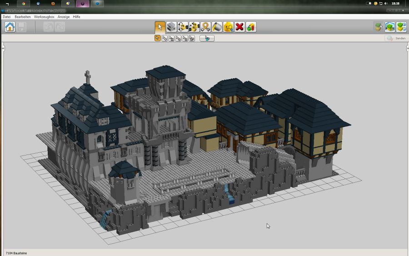The height and width of the screenshot is (256, 409).
Task: Open the Werkzeugbox menu
Action: tap(44, 17)
